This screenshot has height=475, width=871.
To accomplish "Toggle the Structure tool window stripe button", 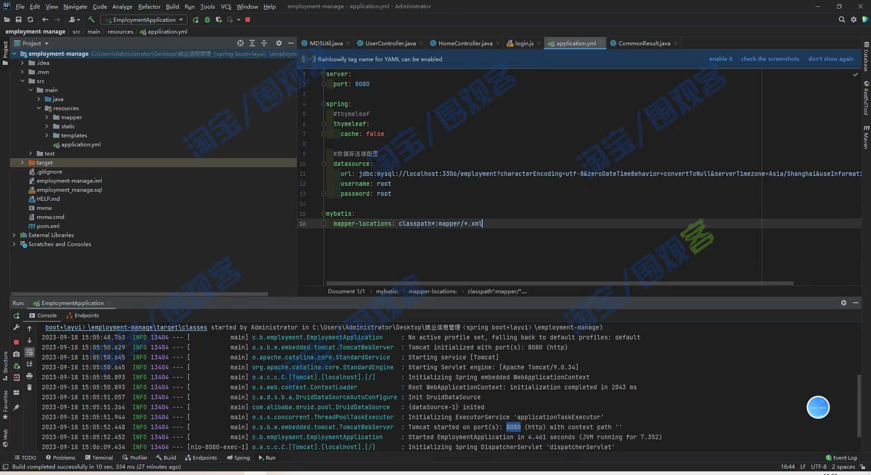I will [5, 365].
